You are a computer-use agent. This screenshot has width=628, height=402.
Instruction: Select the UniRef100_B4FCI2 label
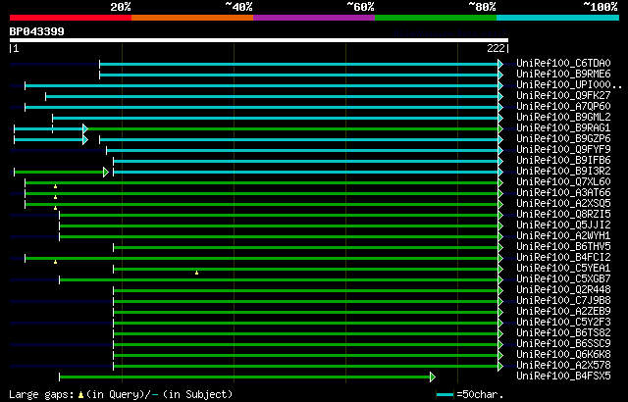coord(563,258)
